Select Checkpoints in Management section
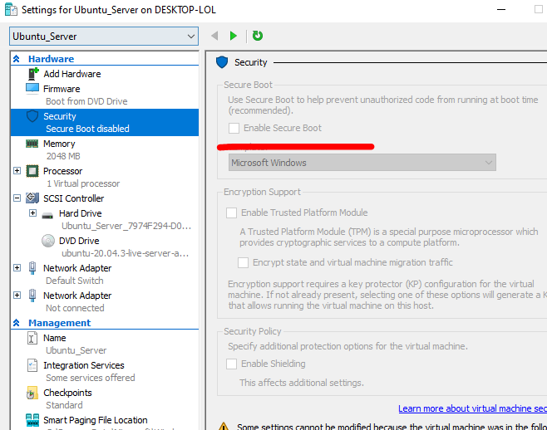This screenshot has height=430, width=547. point(67,393)
